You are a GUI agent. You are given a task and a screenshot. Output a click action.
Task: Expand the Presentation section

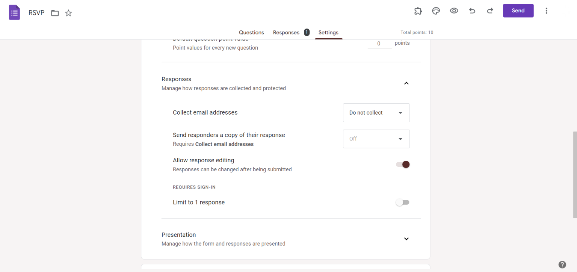click(406, 239)
